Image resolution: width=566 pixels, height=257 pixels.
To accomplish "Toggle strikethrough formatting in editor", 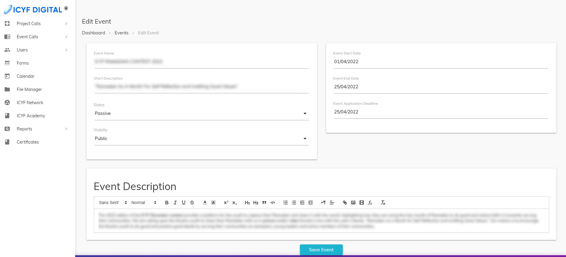I will coord(192,203).
